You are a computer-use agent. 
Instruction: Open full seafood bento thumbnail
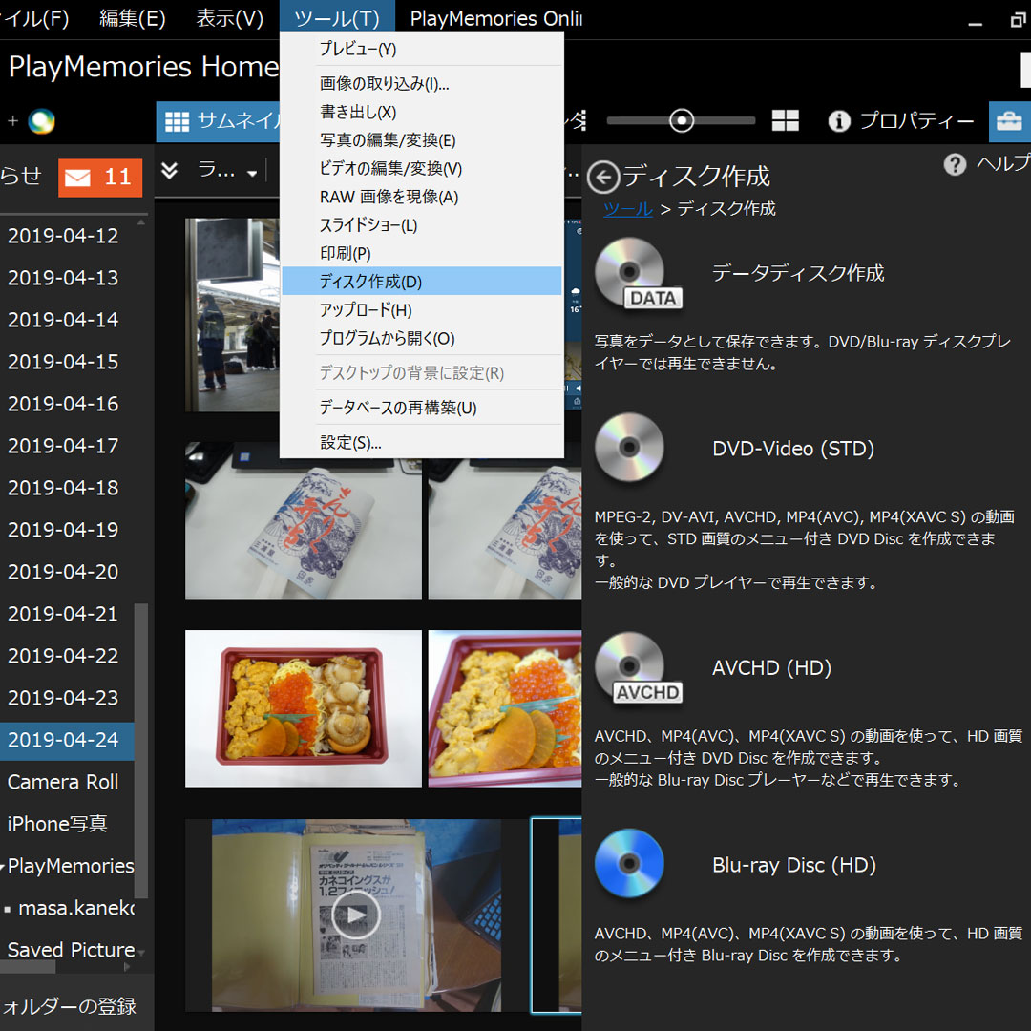click(304, 708)
